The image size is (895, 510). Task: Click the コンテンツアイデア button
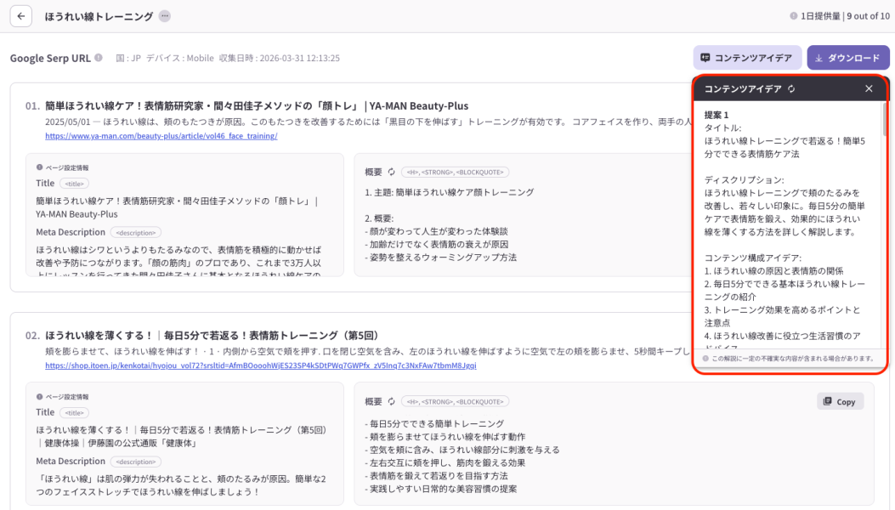pyautogui.click(x=747, y=58)
